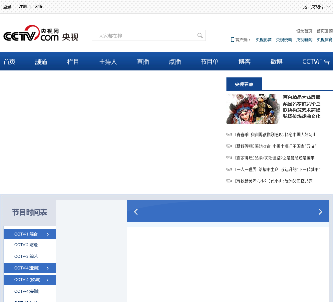Image resolution: width=333 pixels, height=302 pixels.
Task: Select CCTV-2 财经 channel
Action: [x=26, y=245]
